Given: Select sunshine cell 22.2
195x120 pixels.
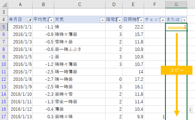Looking at the screenshot, I should click(133, 27).
